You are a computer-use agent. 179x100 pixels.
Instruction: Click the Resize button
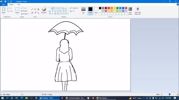coord(24,11)
